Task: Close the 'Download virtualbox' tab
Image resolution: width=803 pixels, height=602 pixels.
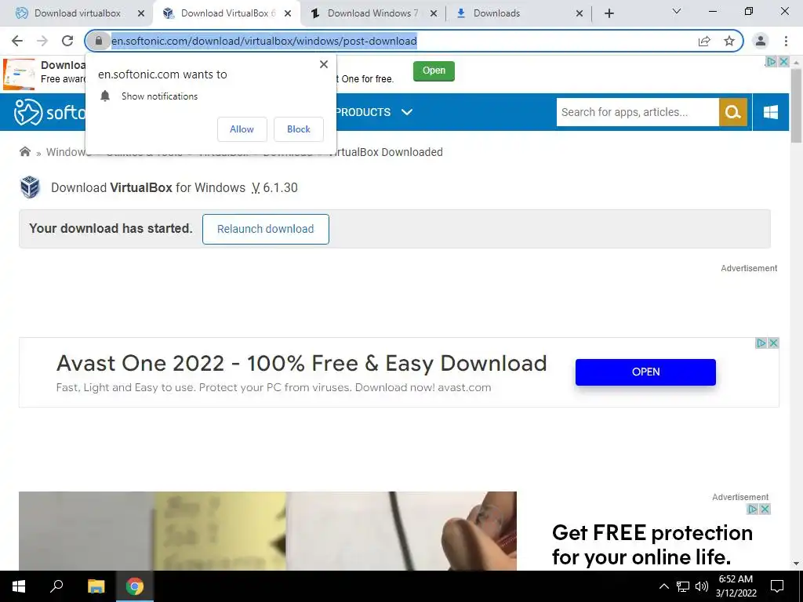Action: (141, 14)
